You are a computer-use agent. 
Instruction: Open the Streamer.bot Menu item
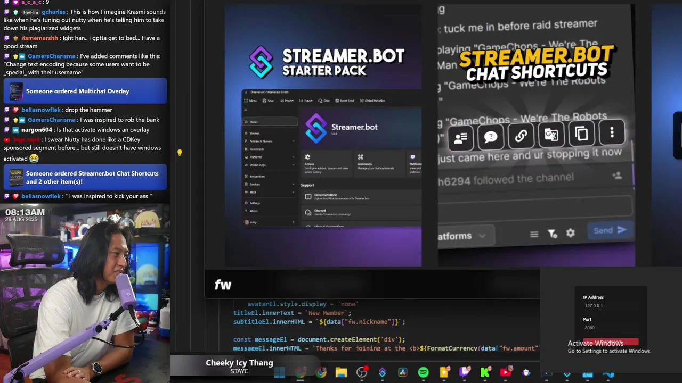point(250,101)
